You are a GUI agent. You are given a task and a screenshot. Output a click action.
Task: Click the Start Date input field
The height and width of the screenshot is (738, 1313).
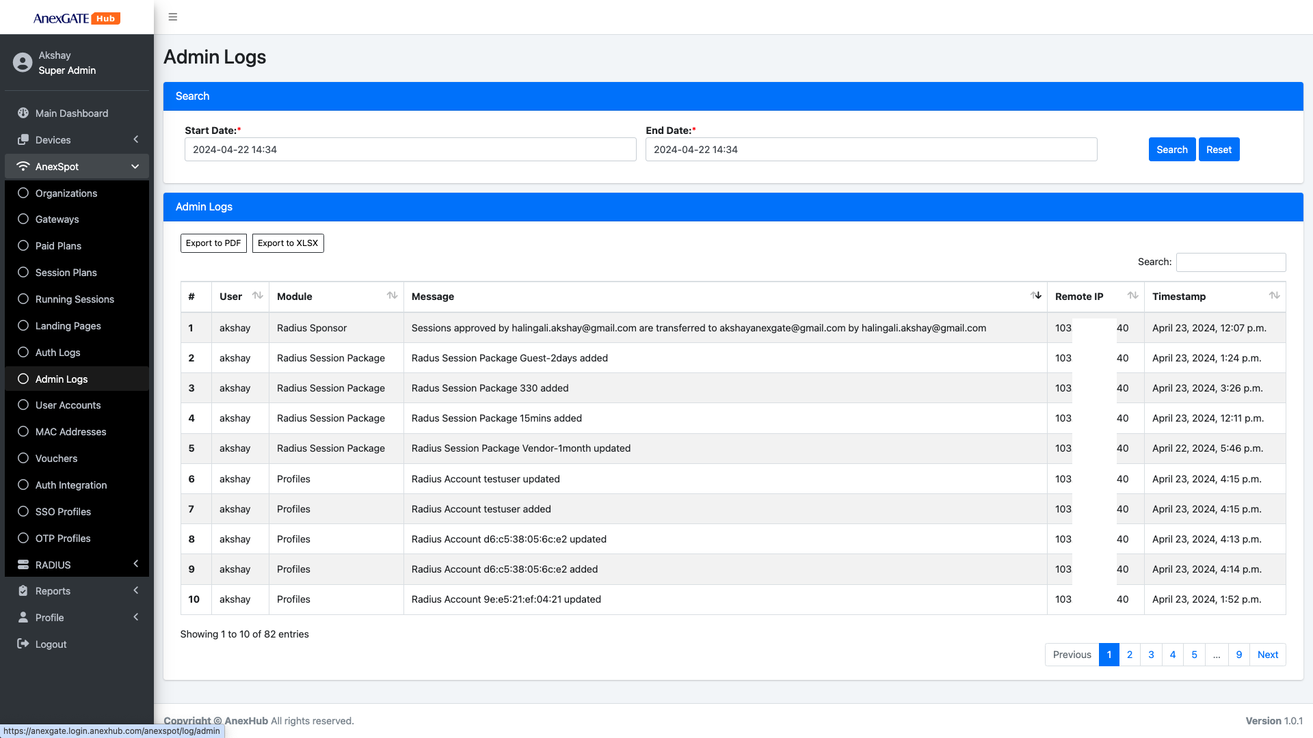click(x=410, y=150)
